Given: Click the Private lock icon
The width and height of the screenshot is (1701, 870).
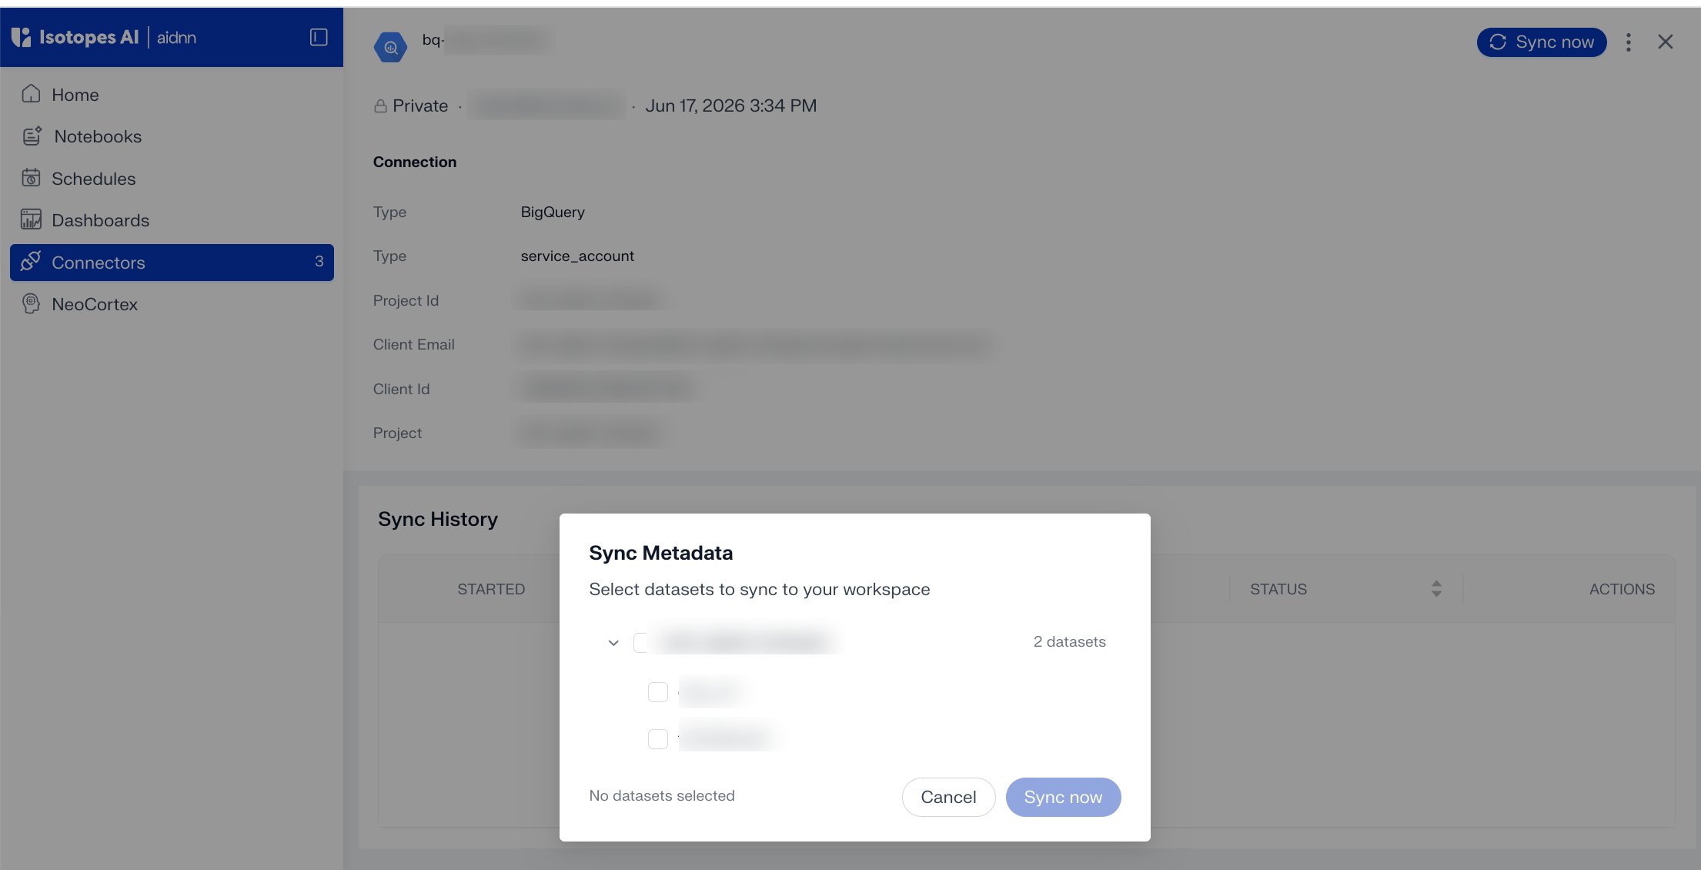Looking at the screenshot, I should 380,106.
